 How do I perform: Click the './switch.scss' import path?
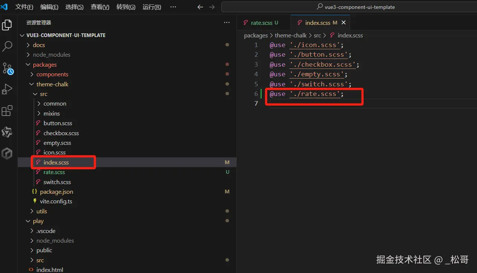pyautogui.click(x=319, y=84)
